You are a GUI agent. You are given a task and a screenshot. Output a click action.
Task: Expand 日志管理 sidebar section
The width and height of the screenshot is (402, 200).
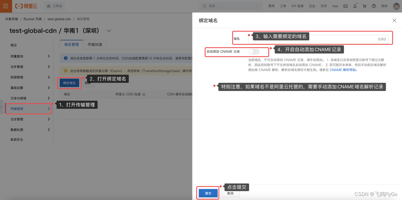[x=30, y=119]
